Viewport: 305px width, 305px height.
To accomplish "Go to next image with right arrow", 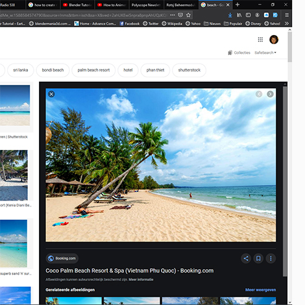I will coord(270,94).
